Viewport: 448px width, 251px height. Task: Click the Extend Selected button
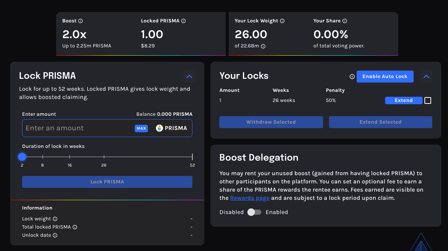coord(381,122)
